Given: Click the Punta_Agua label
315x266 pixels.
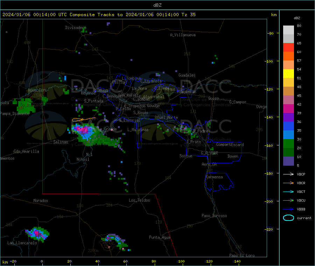Looking at the screenshot, I should click(x=160, y=237).
